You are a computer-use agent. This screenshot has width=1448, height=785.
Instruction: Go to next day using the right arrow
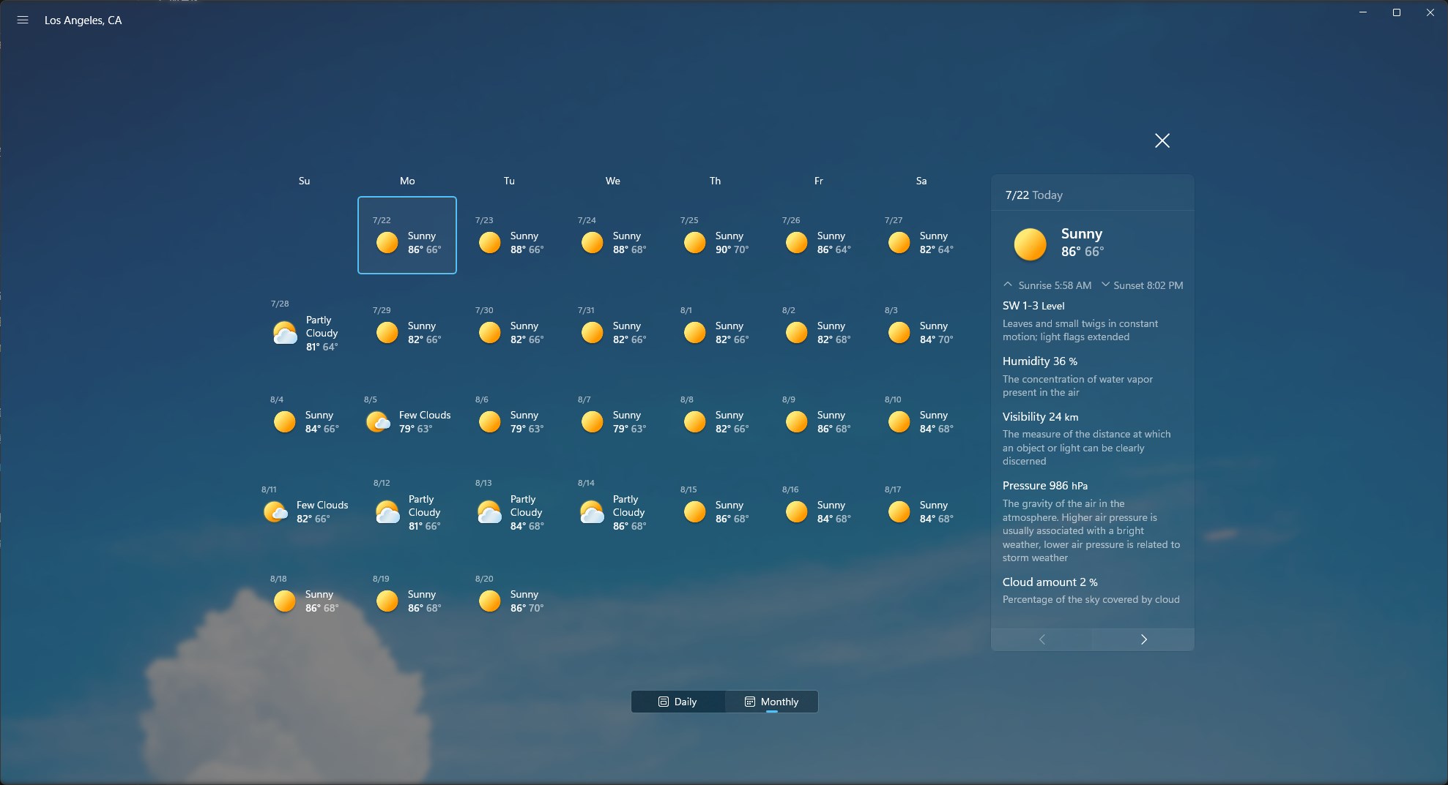coord(1143,639)
